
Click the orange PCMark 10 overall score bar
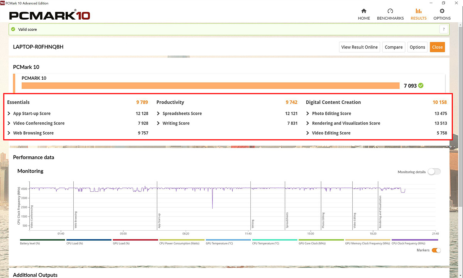[211, 85]
